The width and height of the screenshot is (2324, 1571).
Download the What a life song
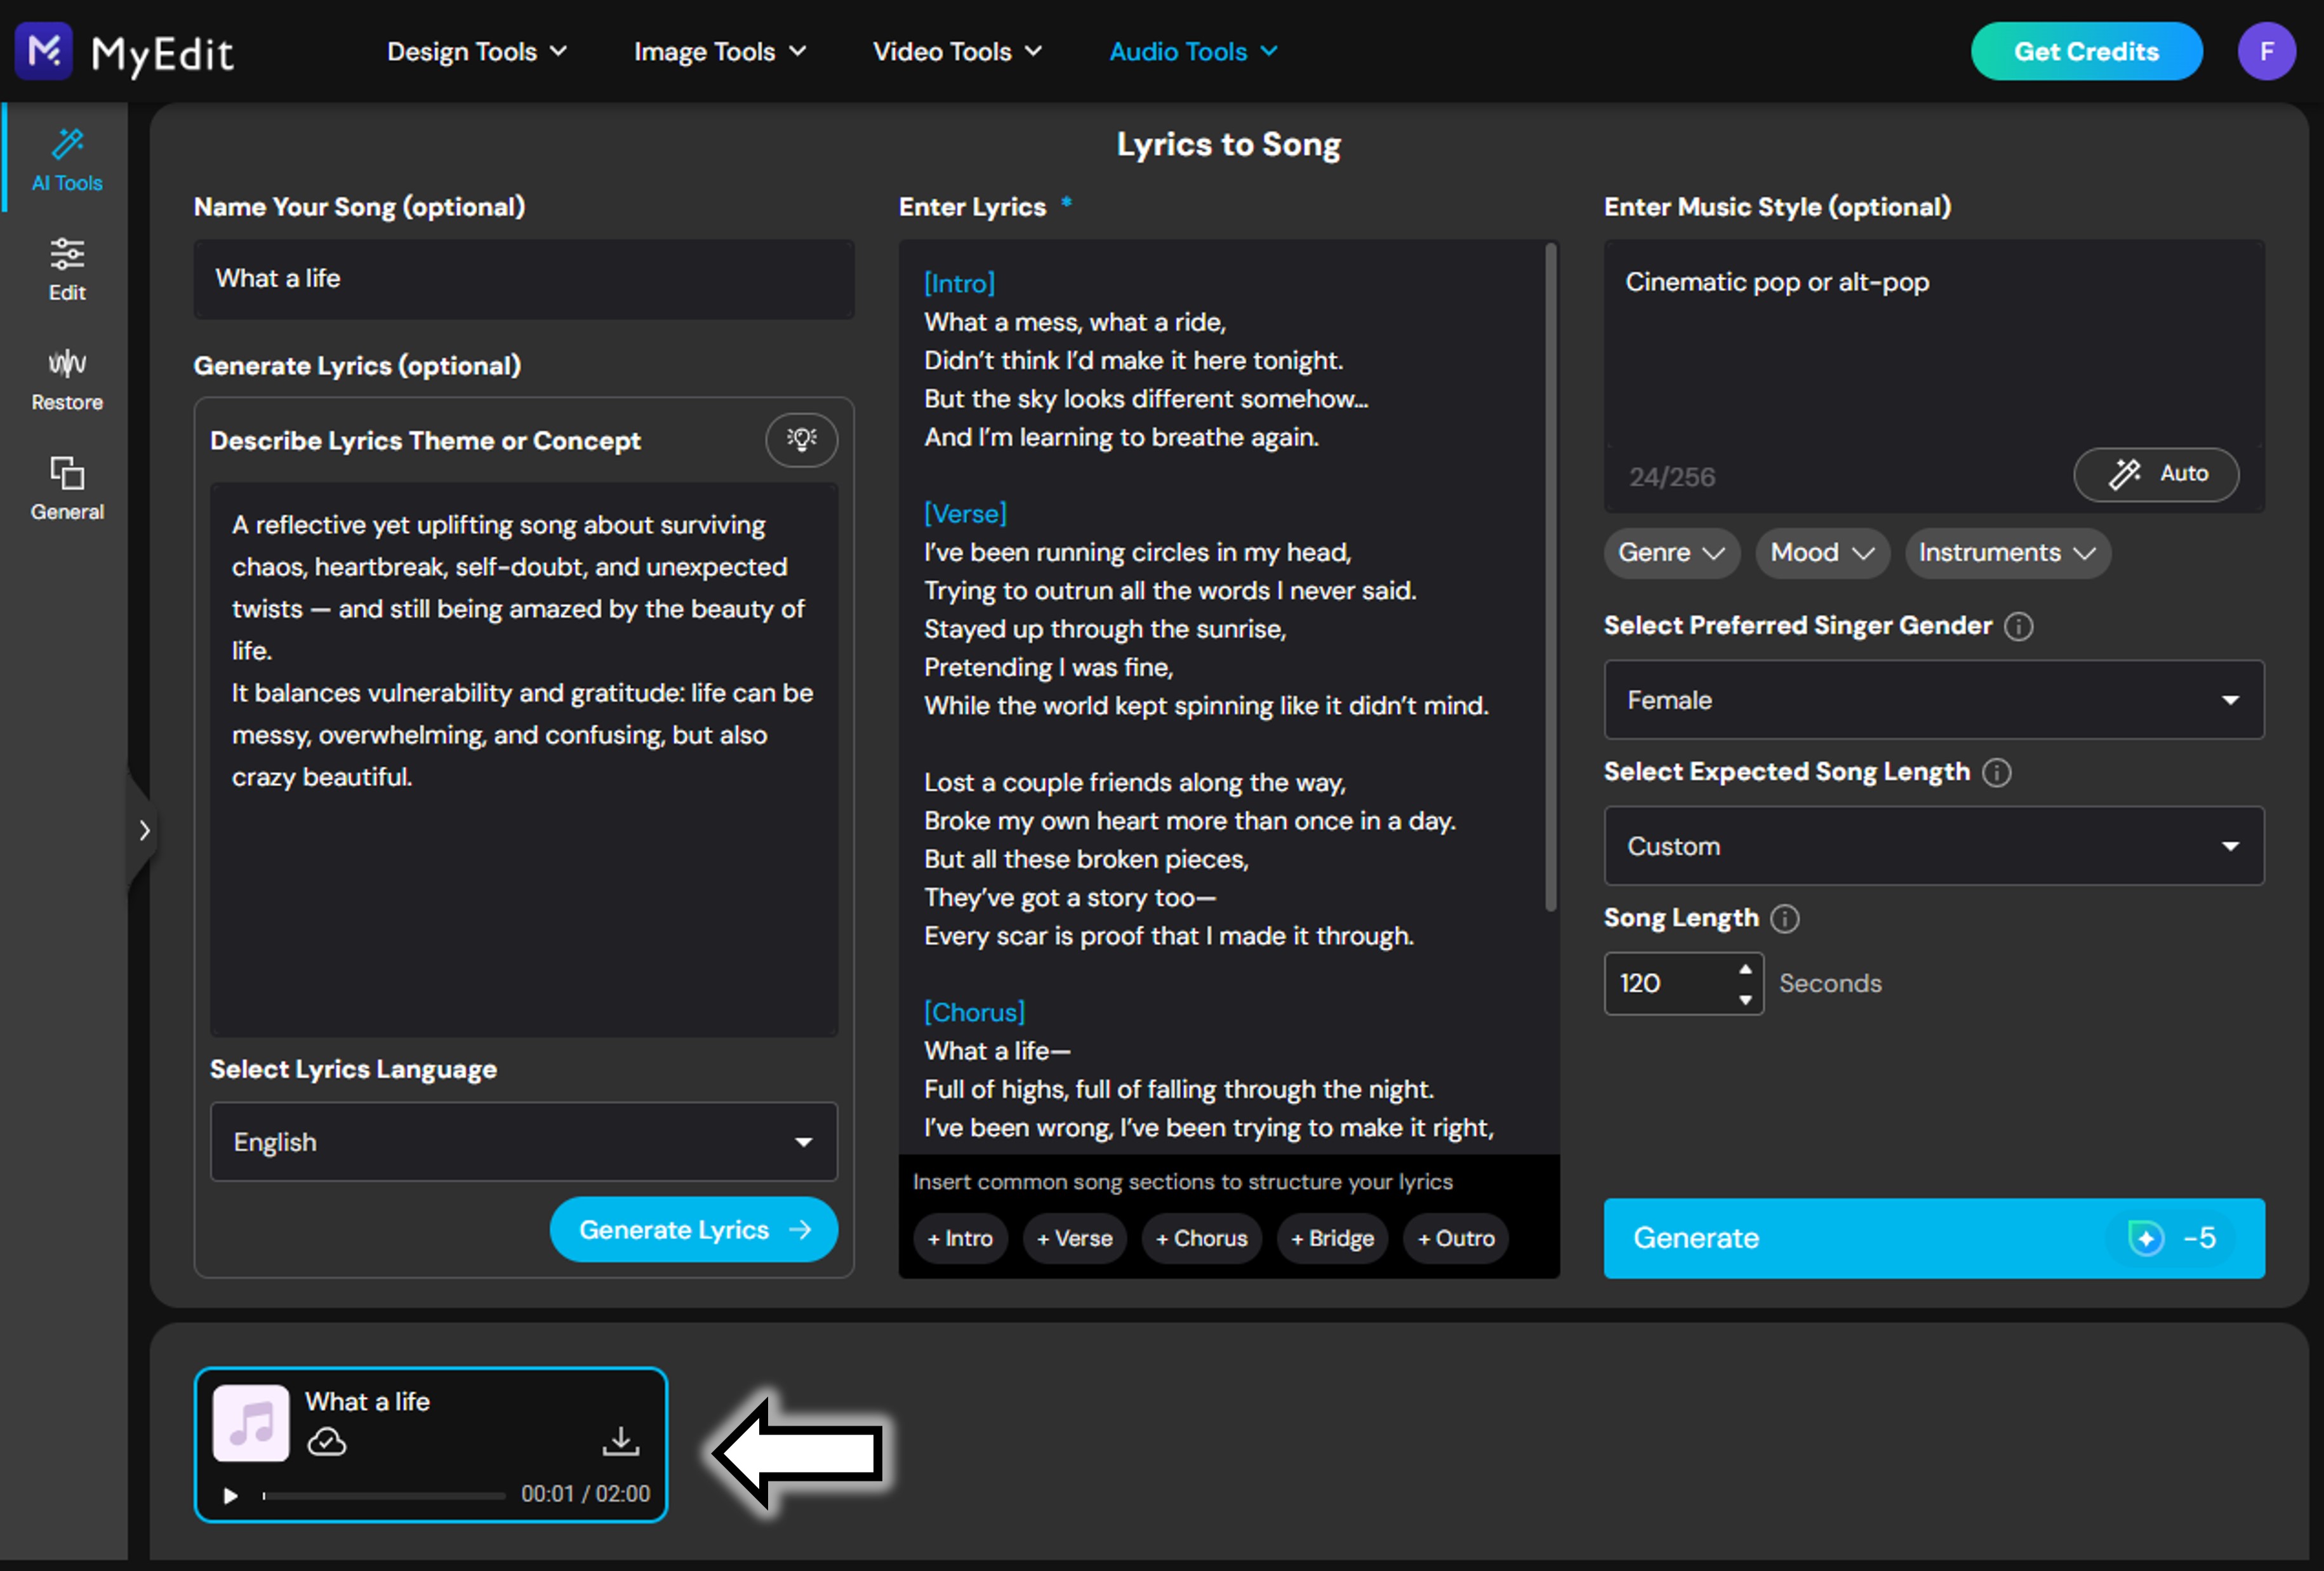point(620,1441)
